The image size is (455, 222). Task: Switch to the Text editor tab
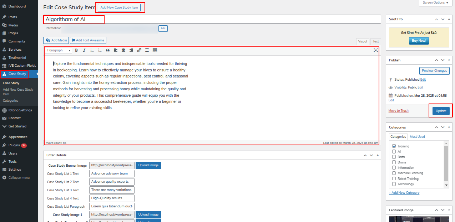[x=375, y=41]
